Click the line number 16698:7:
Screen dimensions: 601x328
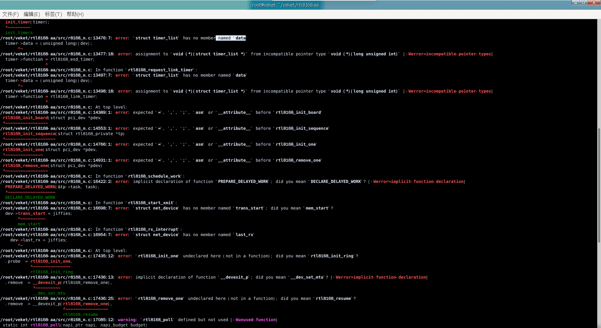point(102,208)
